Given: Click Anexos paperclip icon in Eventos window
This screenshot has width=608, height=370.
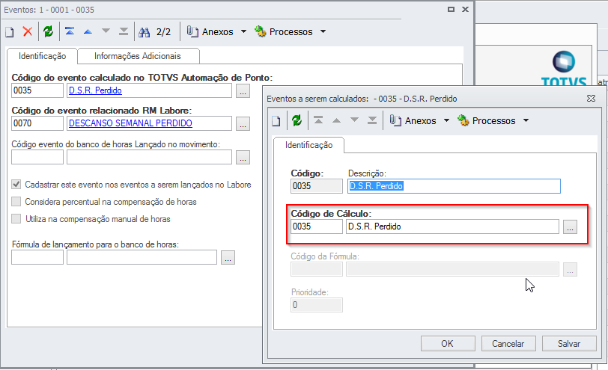Looking at the screenshot, I should 192,31.
